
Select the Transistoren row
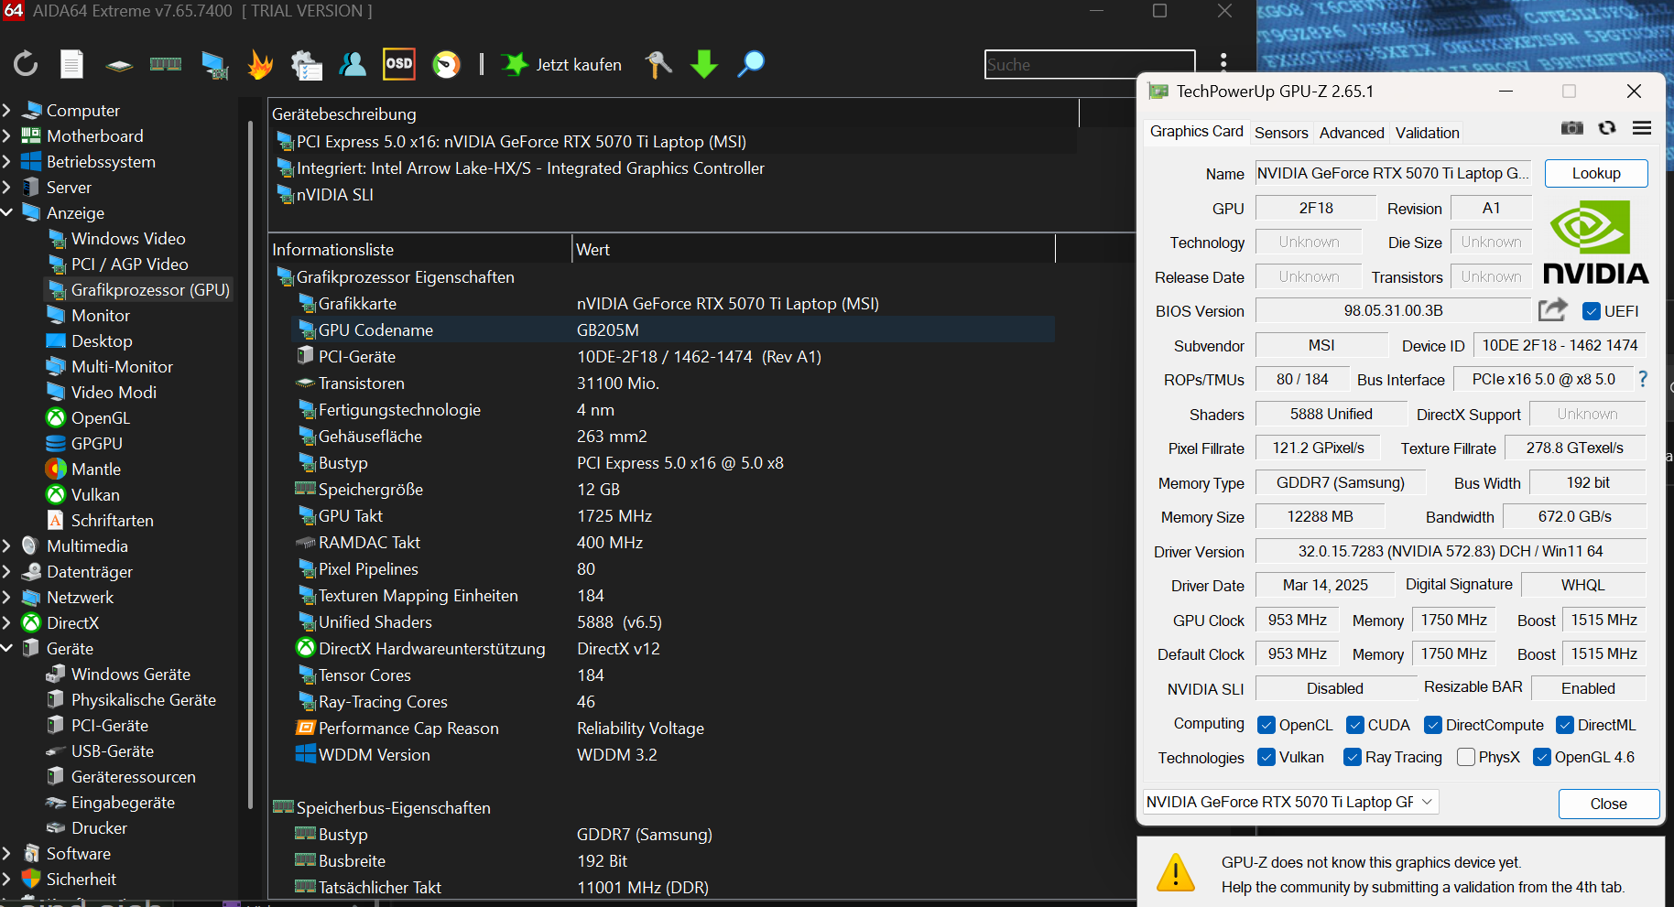tap(673, 383)
